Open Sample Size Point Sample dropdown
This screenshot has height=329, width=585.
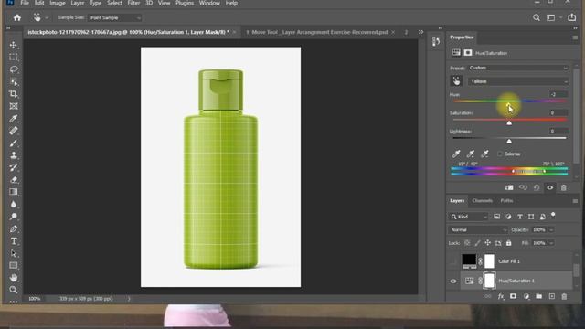115,17
